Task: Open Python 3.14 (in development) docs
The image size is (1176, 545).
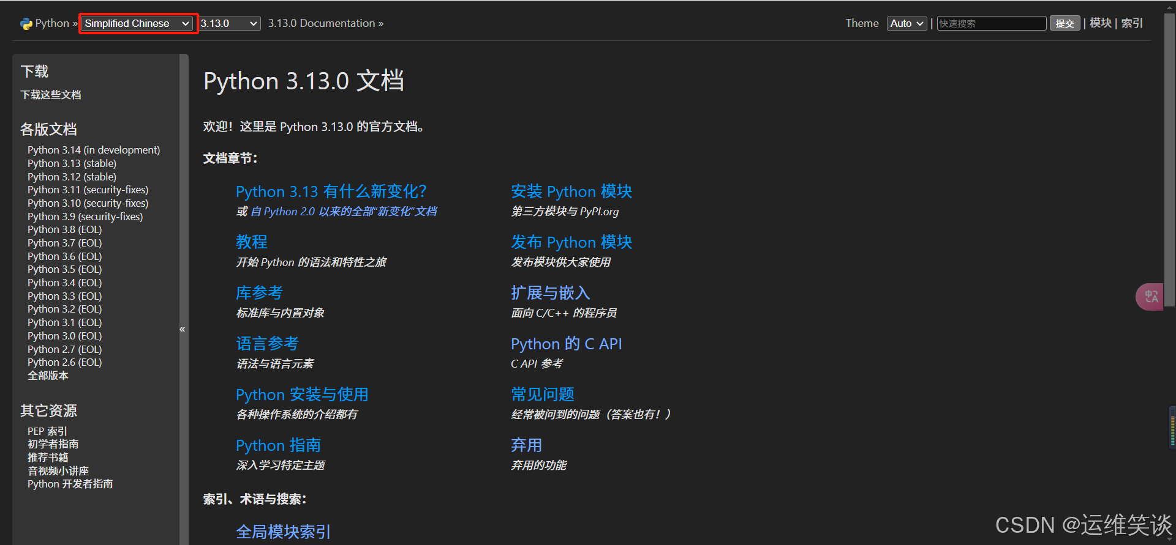Action: tap(94, 150)
